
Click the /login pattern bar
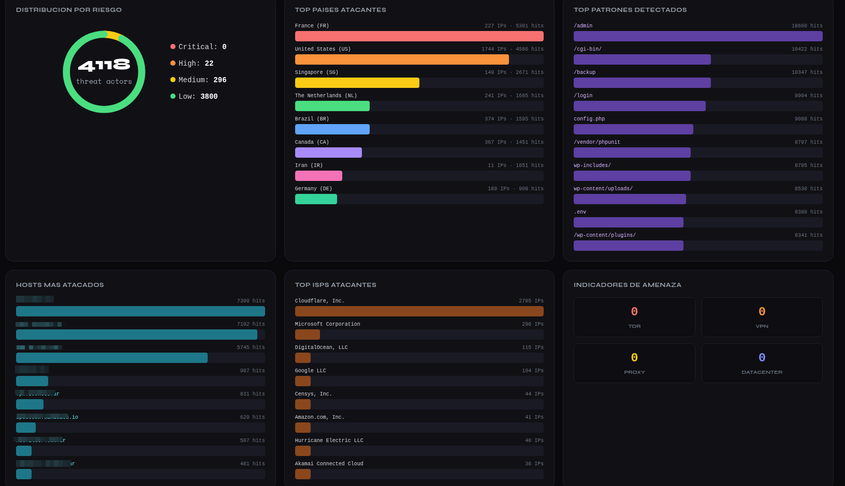pos(639,106)
